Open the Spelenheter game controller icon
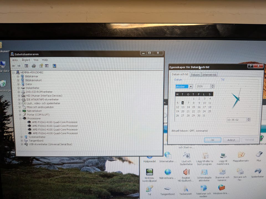266x199 pixels. (257, 173)
